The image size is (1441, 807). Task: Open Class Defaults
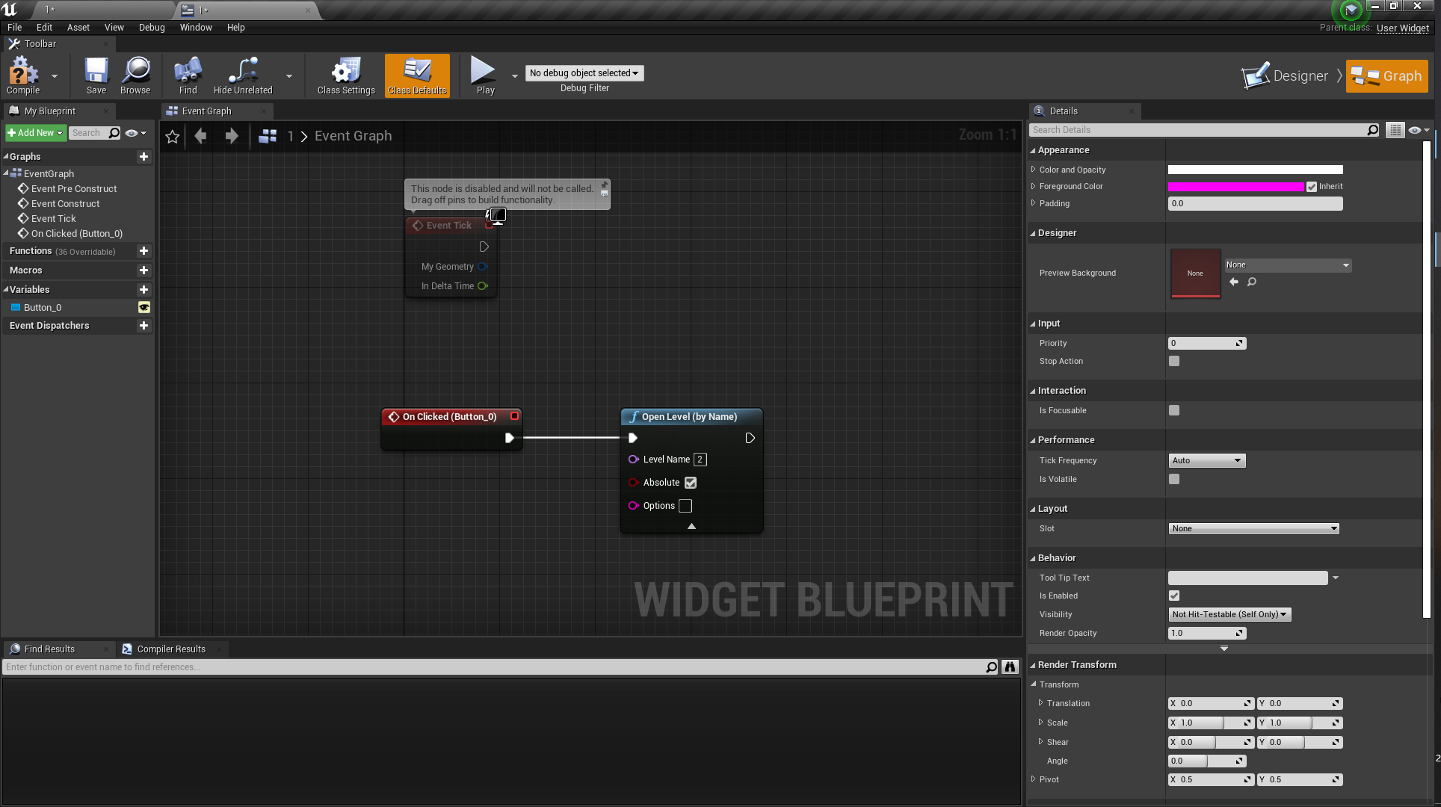pos(416,75)
